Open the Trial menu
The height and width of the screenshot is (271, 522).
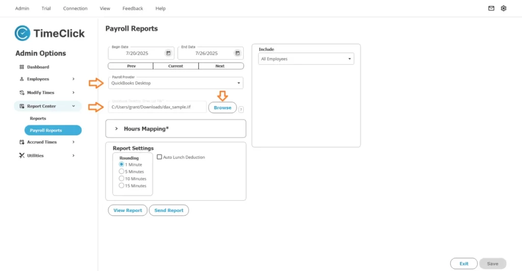point(46,8)
